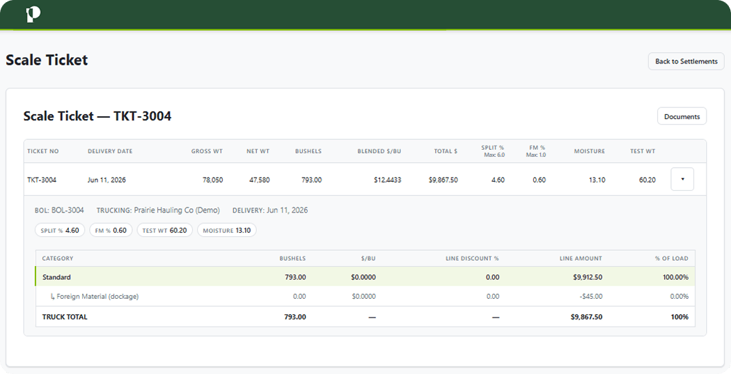
Task: Click the Line Discount % column header
Action: 472,258
